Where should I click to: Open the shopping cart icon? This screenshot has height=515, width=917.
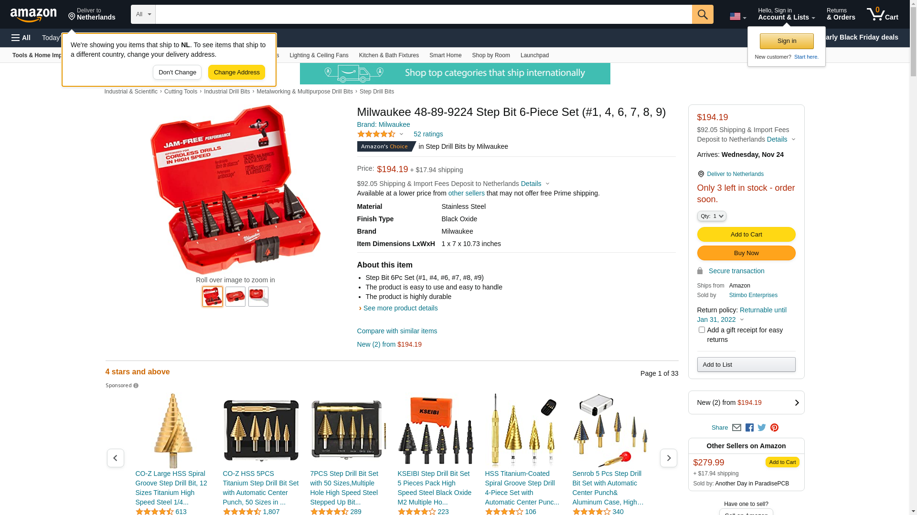point(883,14)
